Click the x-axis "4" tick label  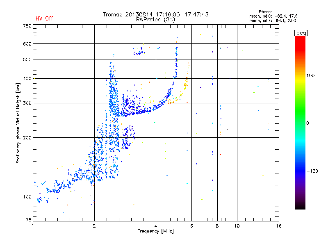click(x=156, y=226)
